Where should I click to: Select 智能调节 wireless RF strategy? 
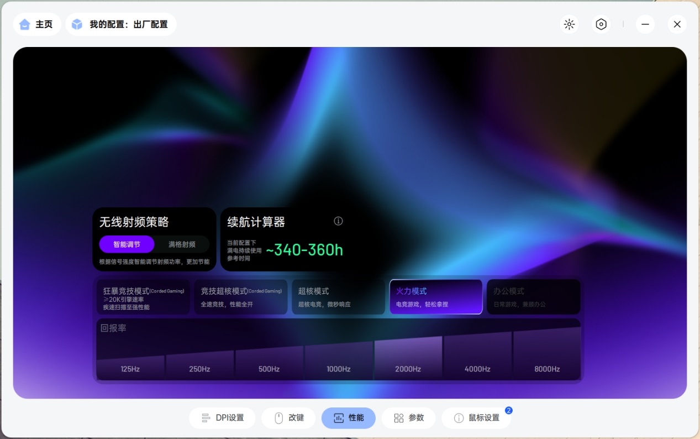pos(127,244)
